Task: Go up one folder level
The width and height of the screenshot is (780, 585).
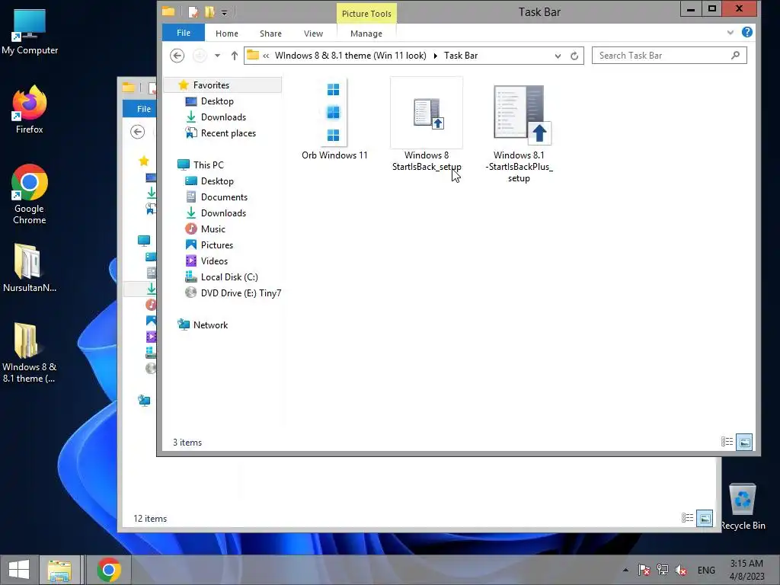Action: [x=235, y=55]
